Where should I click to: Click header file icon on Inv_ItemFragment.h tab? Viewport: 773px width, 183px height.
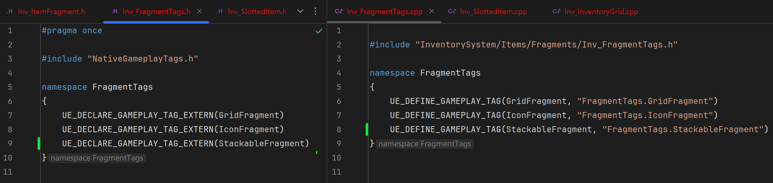(x=10, y=11)
